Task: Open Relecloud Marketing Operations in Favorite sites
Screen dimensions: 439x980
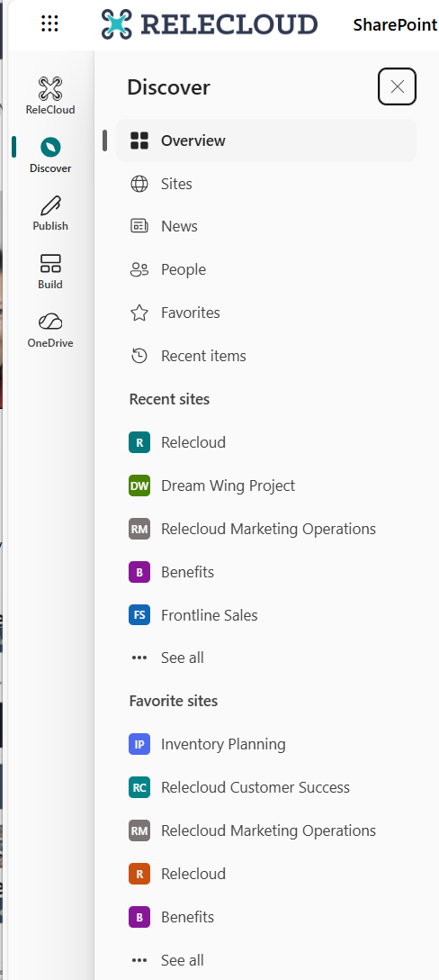Action: pyautogui.click(x=266, y=830)
